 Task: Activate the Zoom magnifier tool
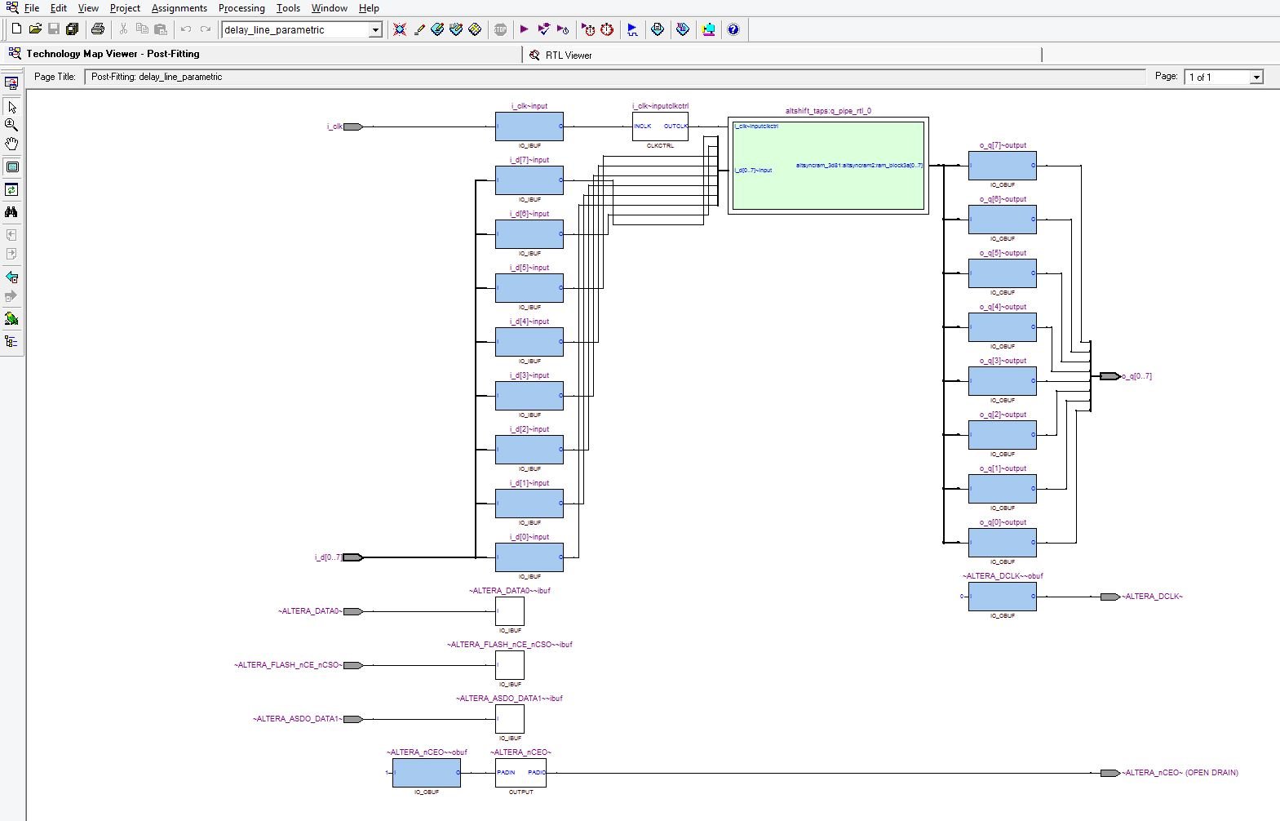11,125
